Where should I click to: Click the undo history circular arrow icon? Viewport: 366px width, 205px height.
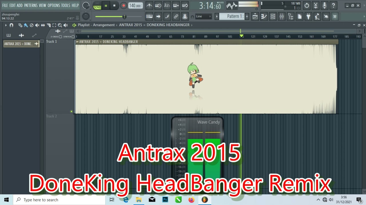coord(307,5)
